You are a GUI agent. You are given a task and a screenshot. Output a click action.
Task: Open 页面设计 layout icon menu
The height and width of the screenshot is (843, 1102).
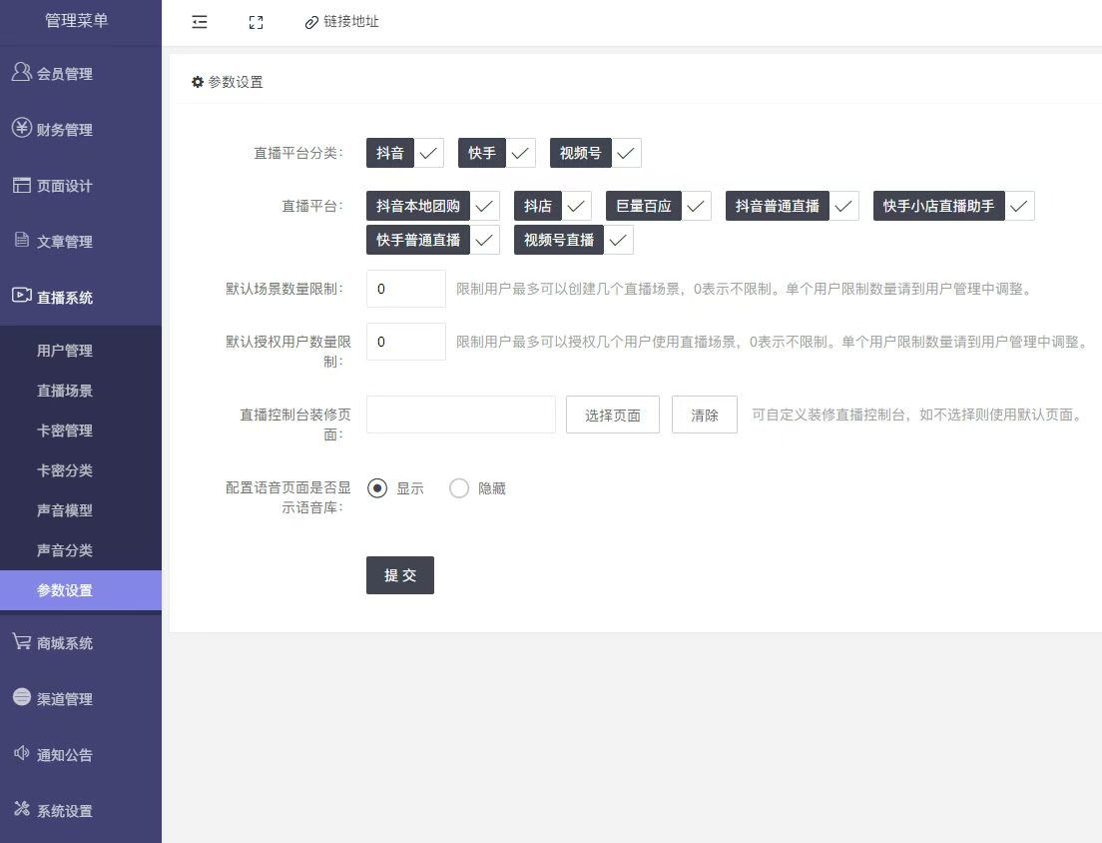[22, 185]
